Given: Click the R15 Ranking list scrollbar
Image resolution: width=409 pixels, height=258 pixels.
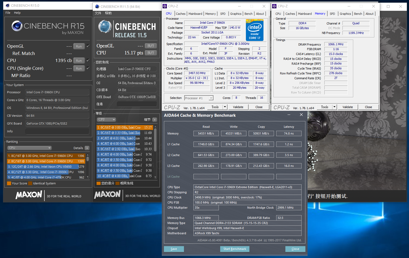Looking at the screenshot, I should coord(88,166).
